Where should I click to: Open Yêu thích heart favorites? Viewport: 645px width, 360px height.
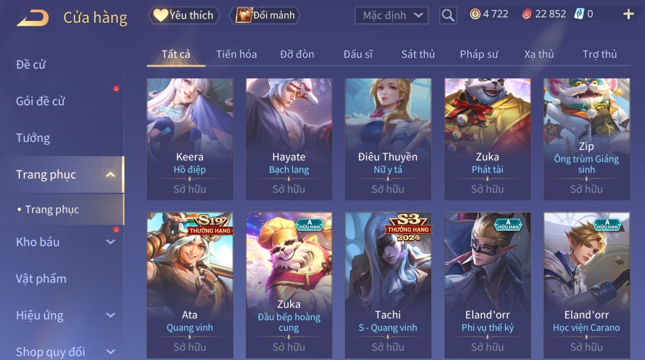coord(184,15)
